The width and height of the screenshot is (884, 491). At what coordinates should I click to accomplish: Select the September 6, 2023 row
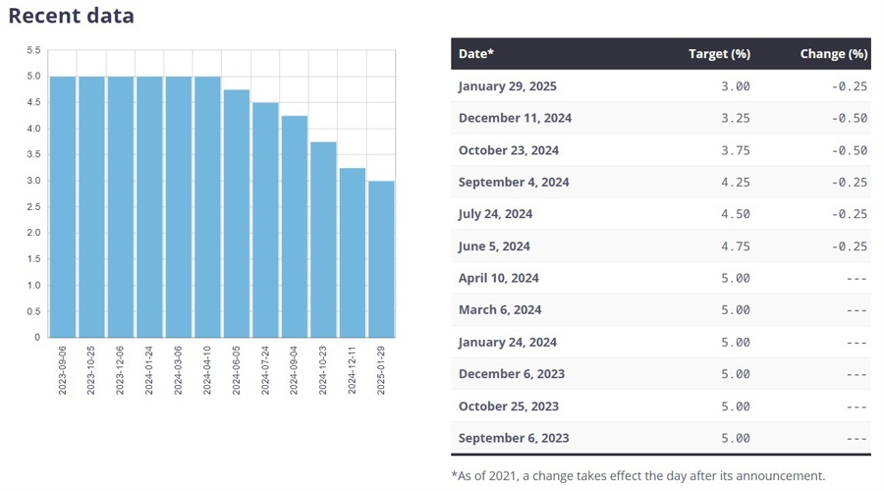click(660, 438)
